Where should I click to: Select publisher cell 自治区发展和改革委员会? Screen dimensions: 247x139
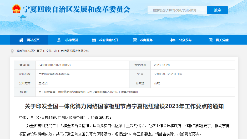pos(54,74)
